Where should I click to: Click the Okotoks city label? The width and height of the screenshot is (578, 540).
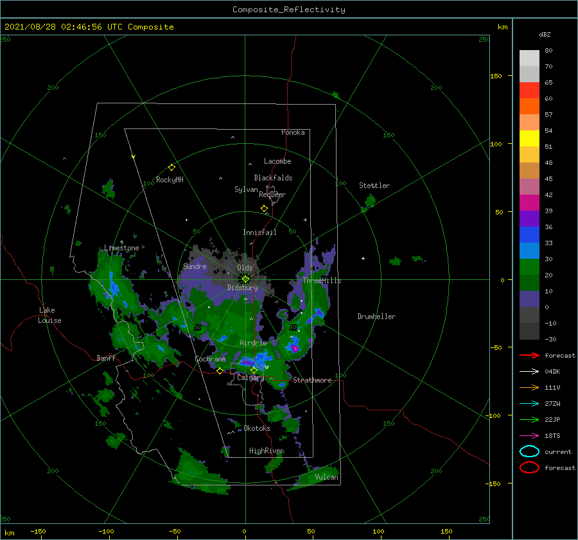coord(257,428)
